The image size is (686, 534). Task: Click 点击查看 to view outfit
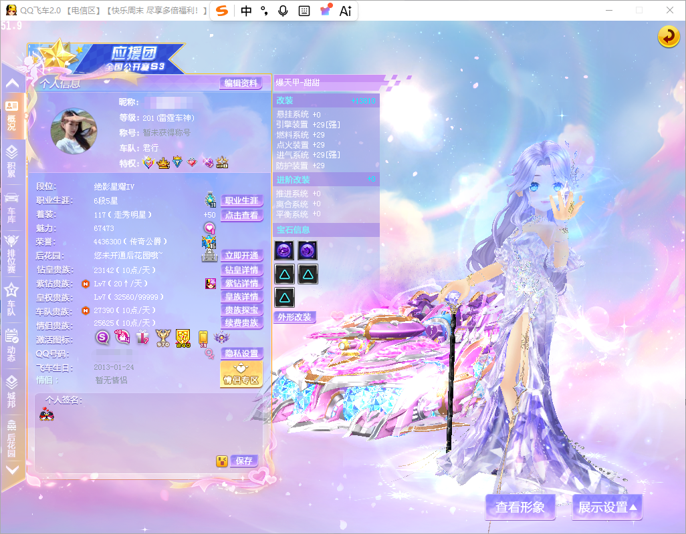(x=241, y=215)
